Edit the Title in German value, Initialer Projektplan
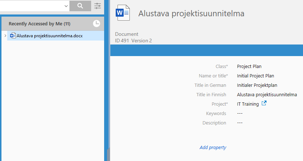This screenshot has width=303, height=161. click(257, 85)
